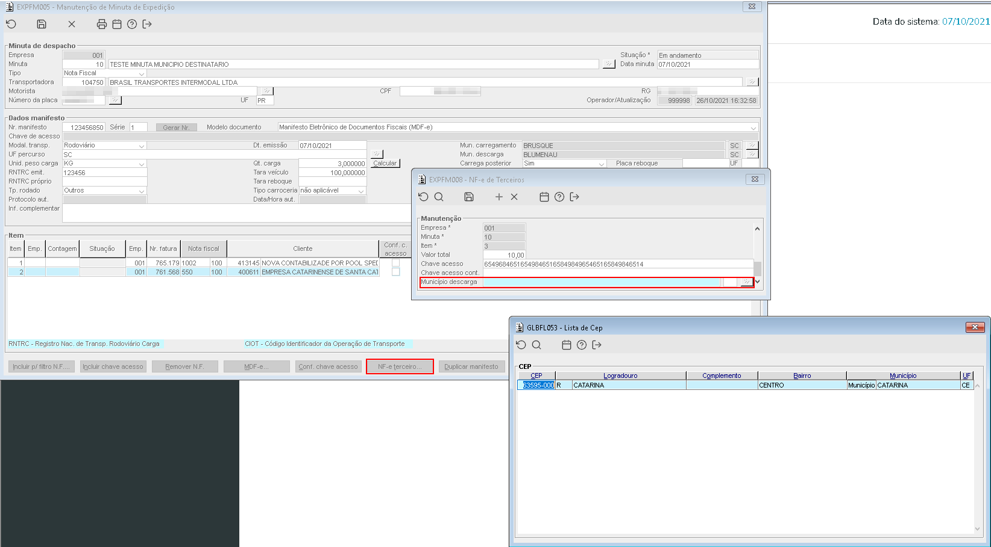Exit the Lista de Cep window via the exit icon
Screen dimensions: 991x547
[597, 345]
